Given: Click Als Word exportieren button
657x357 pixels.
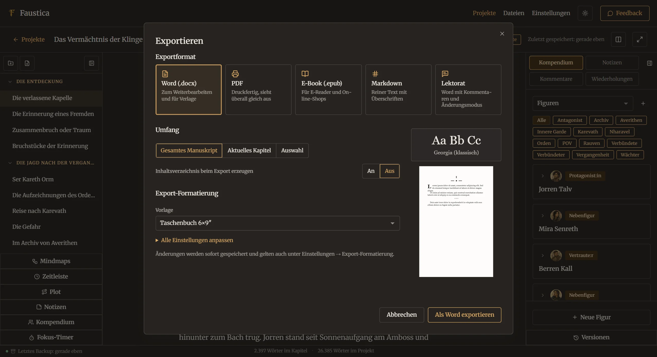Looking at the screenshot, I should point(465,315).
